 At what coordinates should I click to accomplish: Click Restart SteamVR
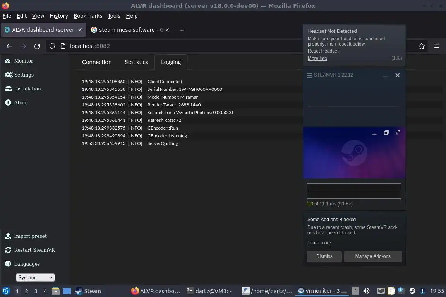point(30,250)
